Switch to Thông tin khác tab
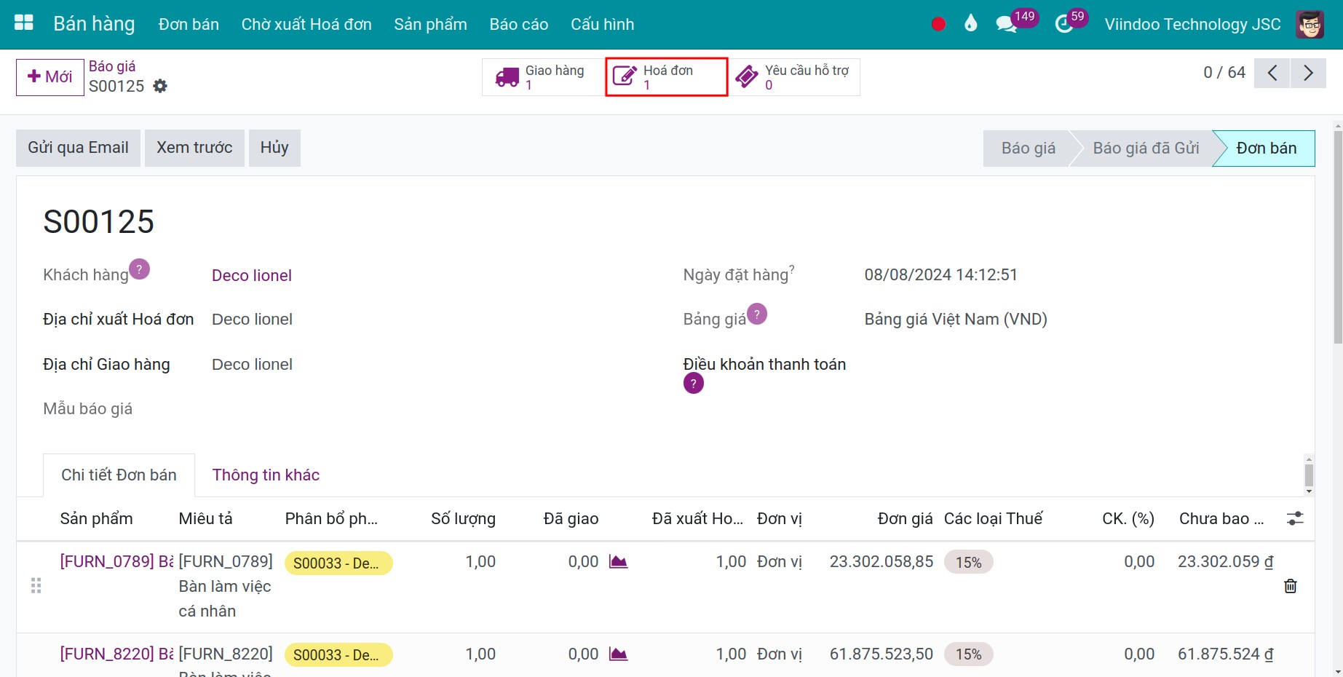 click(x=266, y=475)
